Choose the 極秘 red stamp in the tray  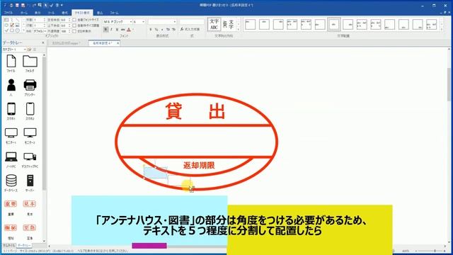point(11,228)
